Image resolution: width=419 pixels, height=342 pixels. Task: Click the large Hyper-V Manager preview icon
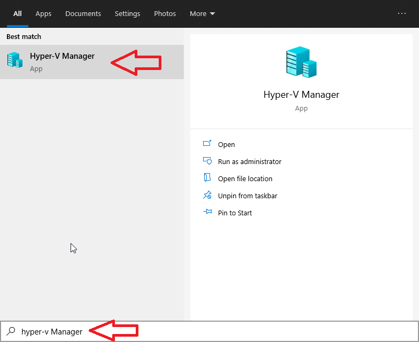301,62
